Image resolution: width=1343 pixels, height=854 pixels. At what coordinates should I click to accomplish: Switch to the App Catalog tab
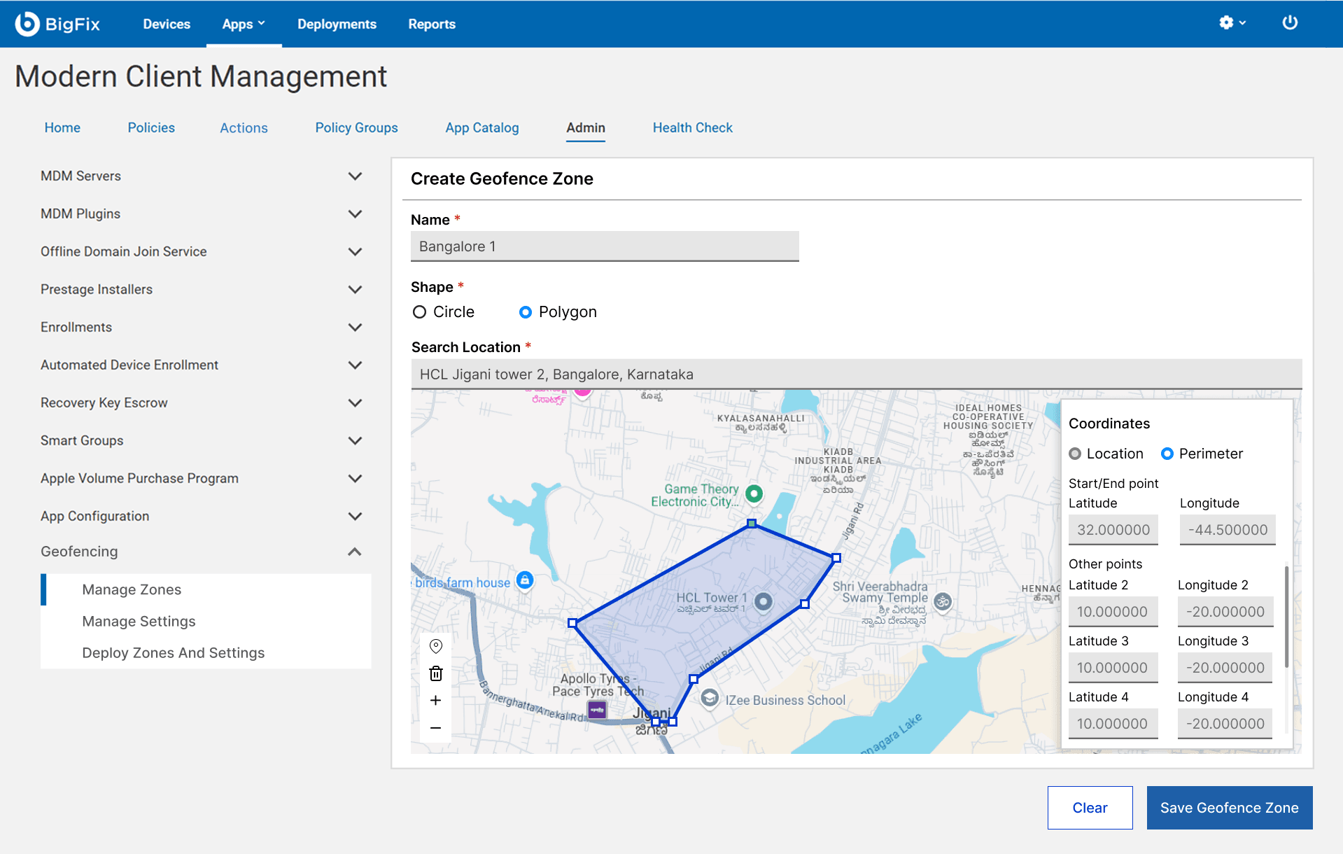(482, 127)
